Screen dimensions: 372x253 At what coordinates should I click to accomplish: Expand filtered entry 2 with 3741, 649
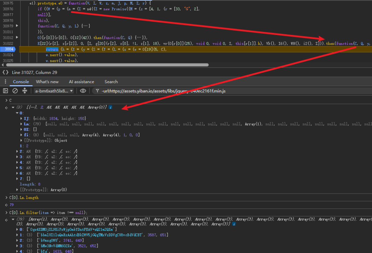[17, 241]
